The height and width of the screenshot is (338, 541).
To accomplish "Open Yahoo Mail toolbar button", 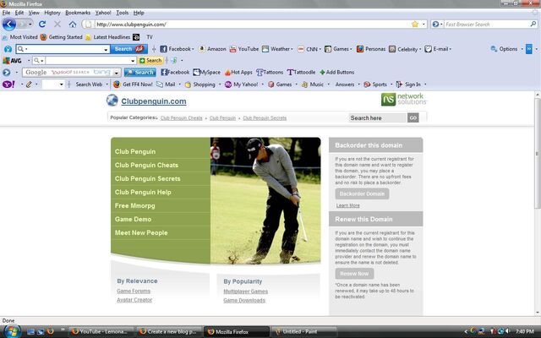I will click(166, 84).
